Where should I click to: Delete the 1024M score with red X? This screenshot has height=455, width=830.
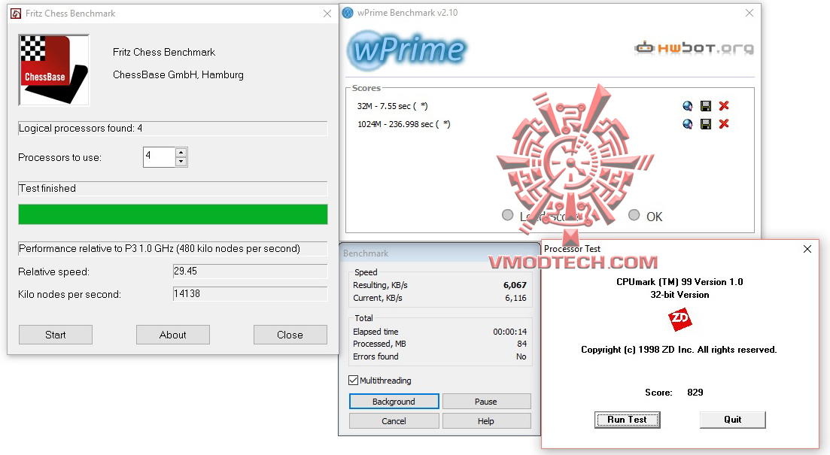click(724, 124)
